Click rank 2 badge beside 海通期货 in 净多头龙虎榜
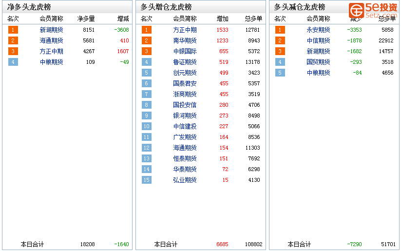Image resolution: width=401 pixels, height=251 pixels. coord(13,40)
